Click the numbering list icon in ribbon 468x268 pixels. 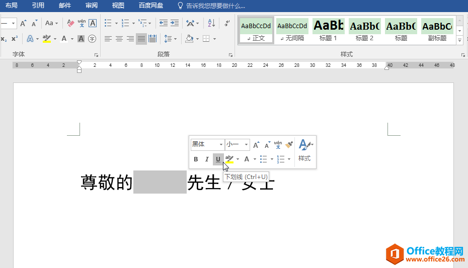pos(125,23)
